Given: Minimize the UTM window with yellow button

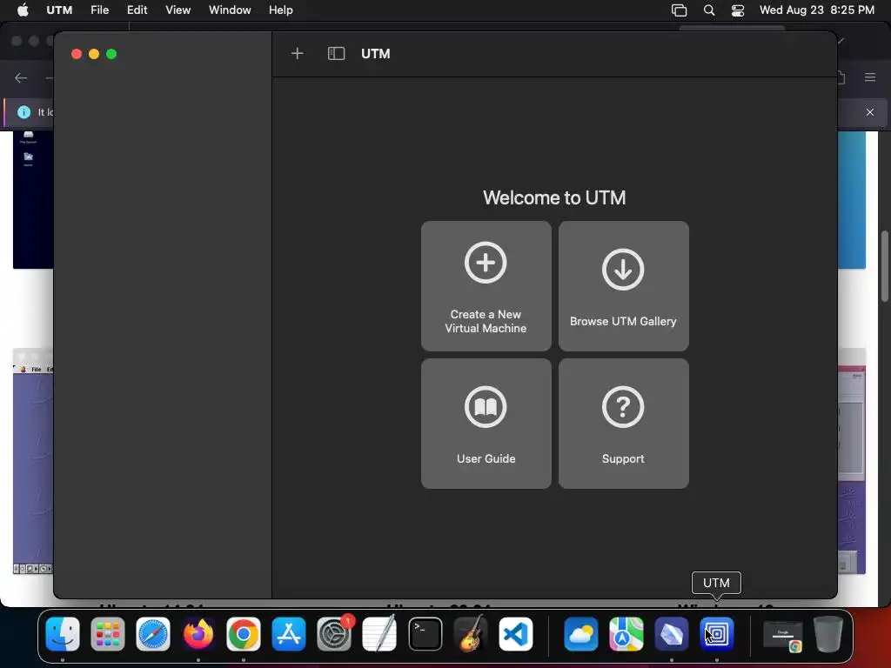Looking at the screenshot, I should tap(94, 54).
